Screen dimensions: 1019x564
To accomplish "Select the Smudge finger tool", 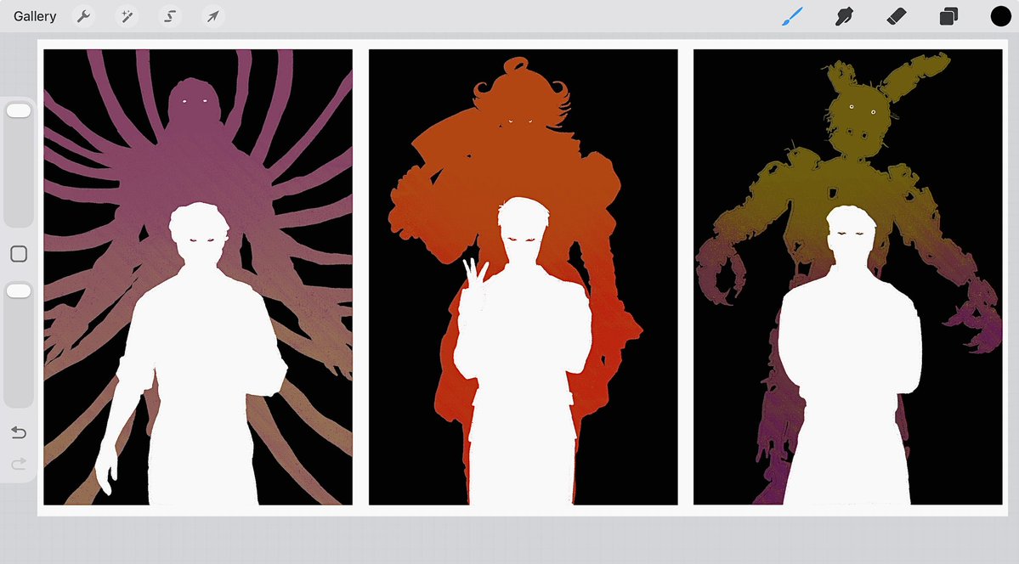I will point(844,16).
